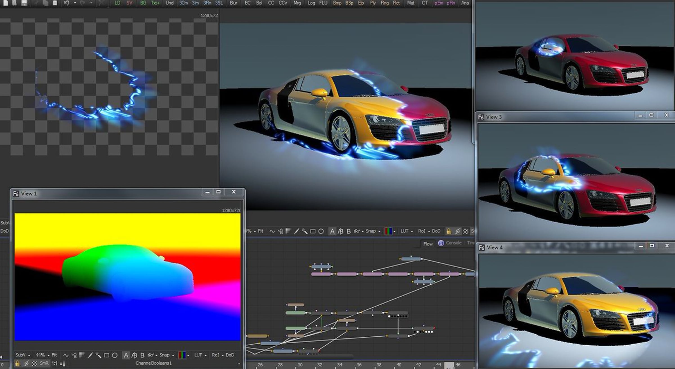The height and width of the screenshot is (369, 675).
Task: Add a Blur tool from toolbar
Action: 233,3
